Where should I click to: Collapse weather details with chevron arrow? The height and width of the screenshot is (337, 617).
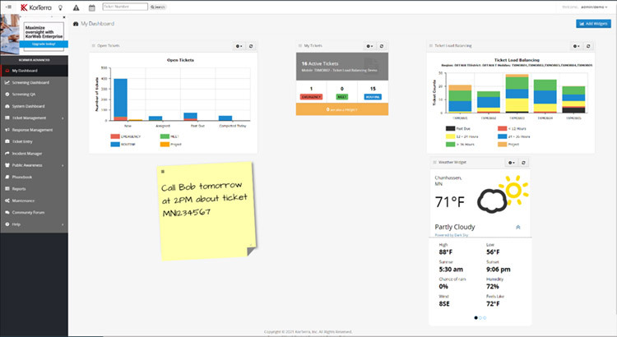518,227
